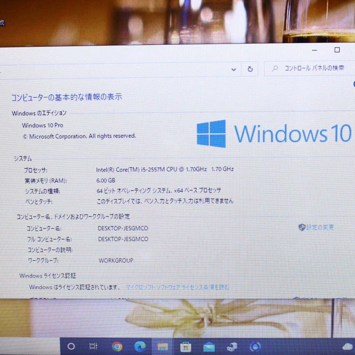This screenshot has height=355, width=355.
Task: Click the ワークグループ label
Action: (43, 260)
